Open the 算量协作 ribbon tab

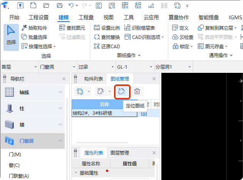point(179,17)
